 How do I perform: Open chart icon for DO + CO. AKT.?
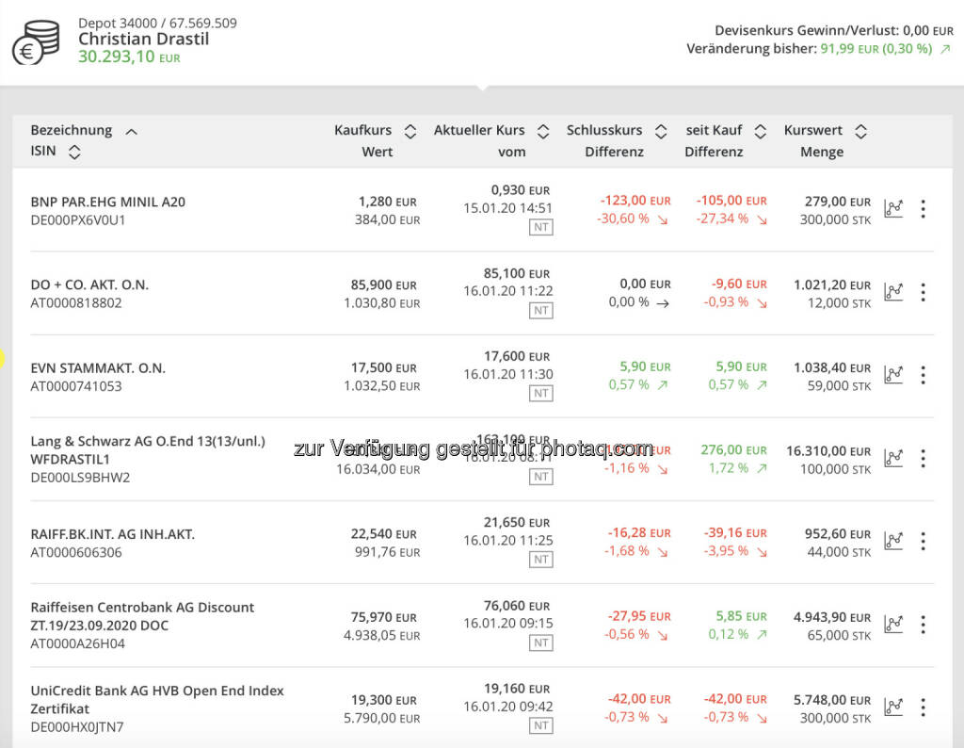pos(892,292)
